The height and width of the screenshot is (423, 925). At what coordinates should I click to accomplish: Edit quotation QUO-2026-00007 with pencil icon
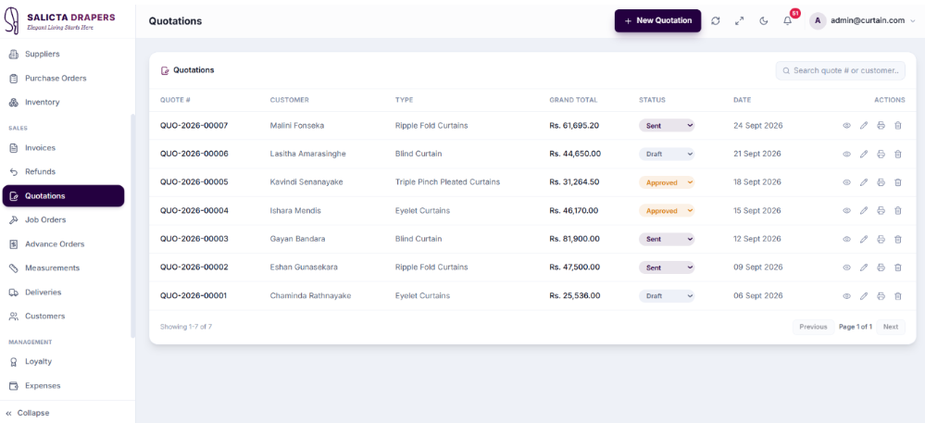click(x=864, y=126)
